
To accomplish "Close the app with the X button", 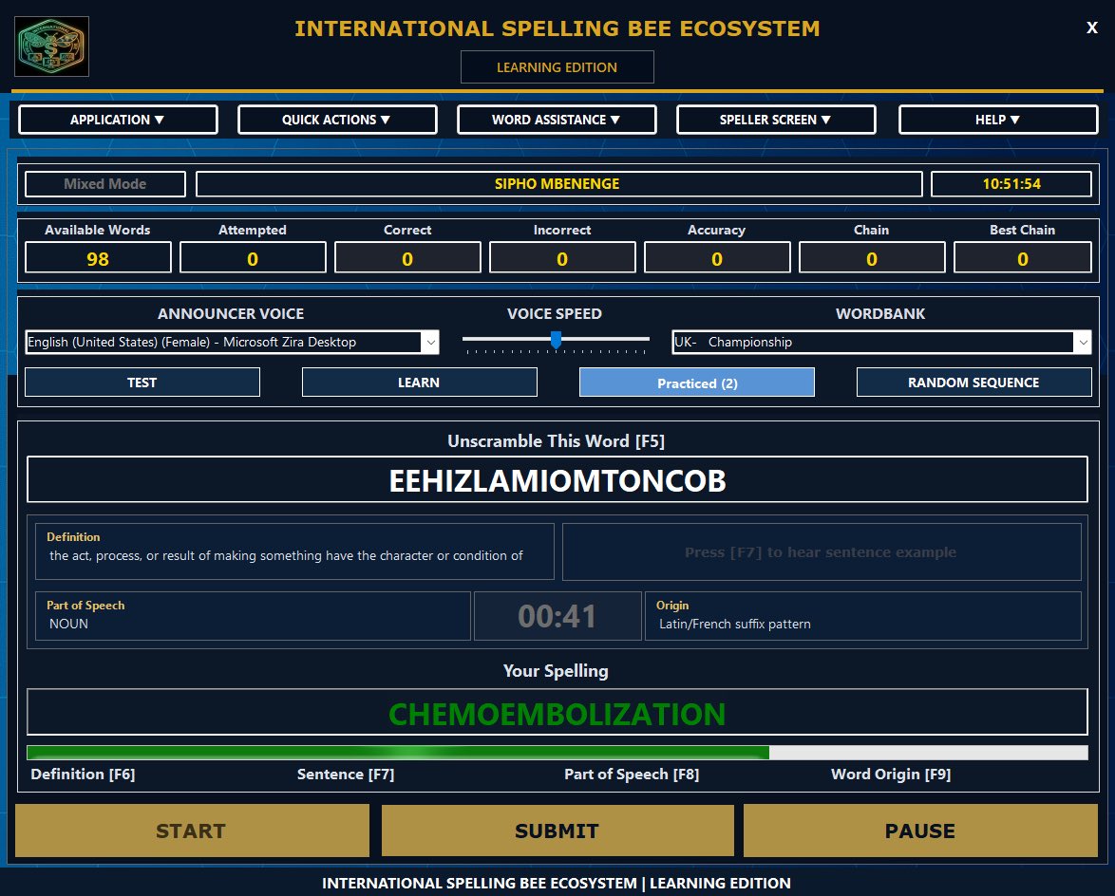I will click(1091, 28).
